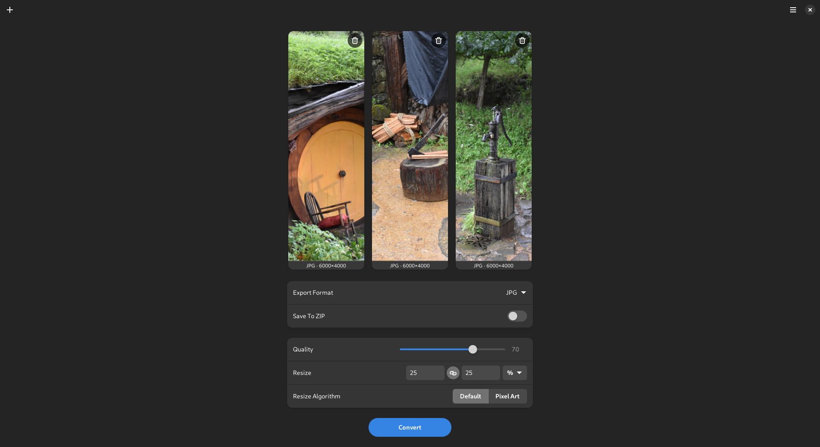Click the resize width input field

pos(425,373)
